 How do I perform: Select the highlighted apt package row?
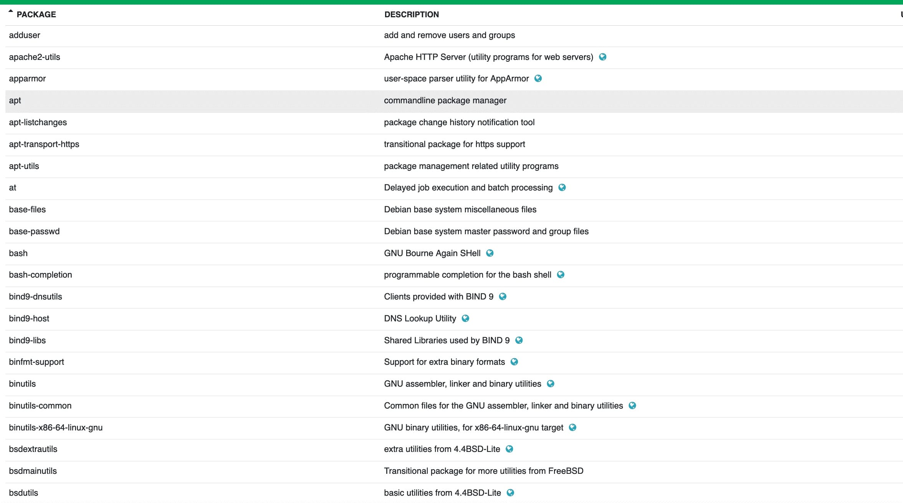pyautogui.click(x=454, y=101)
